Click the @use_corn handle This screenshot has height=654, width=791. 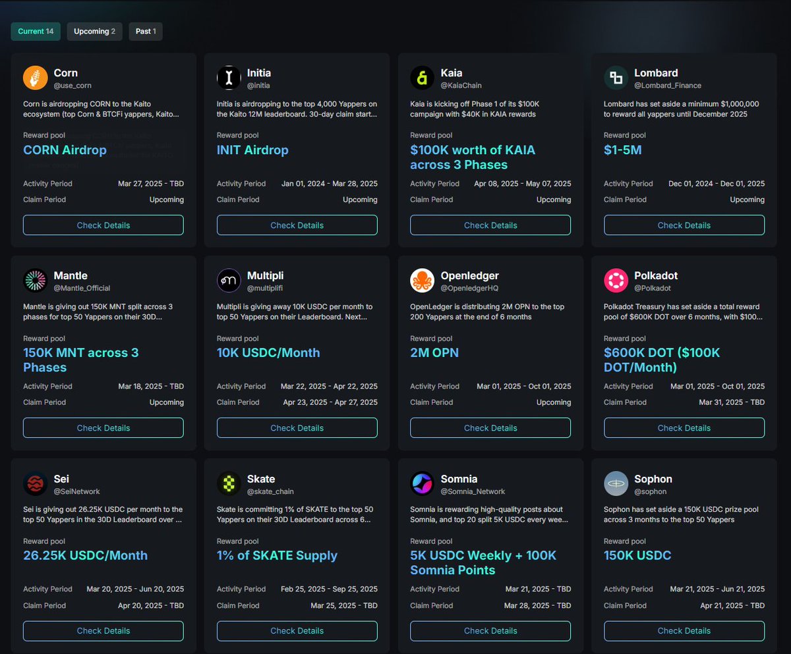(x=72, y=86)
